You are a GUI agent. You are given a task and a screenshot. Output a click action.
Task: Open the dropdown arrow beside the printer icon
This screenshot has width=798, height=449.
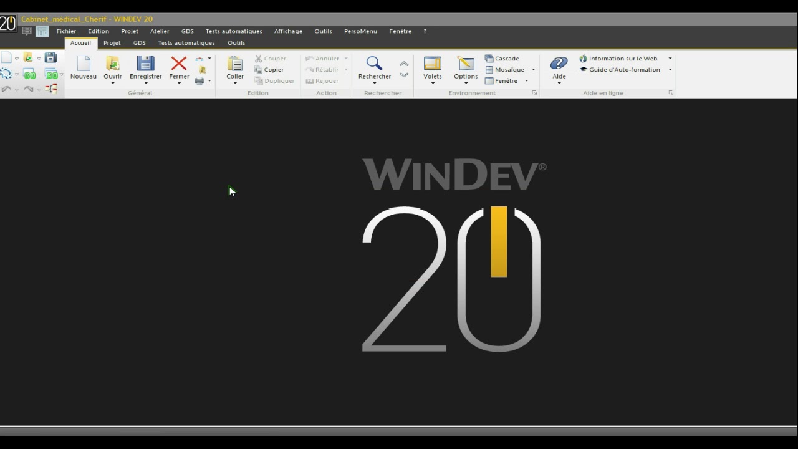coord(209,80)
